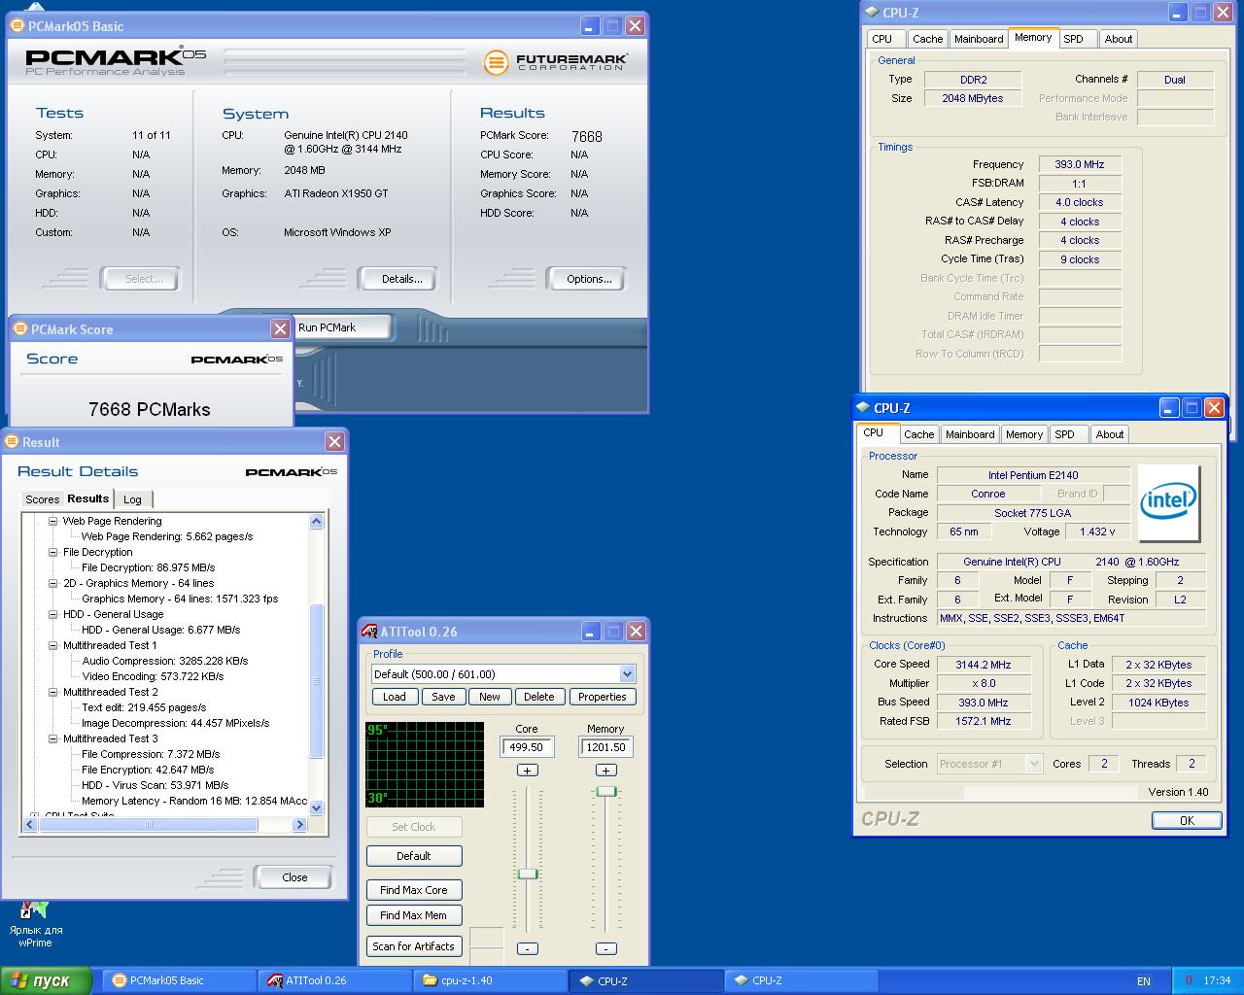Open the Cache tab in front CPU-Z

(918, 434)
